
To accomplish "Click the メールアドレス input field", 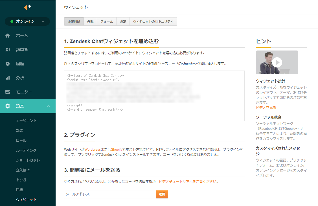I will [x=109, y=194].
